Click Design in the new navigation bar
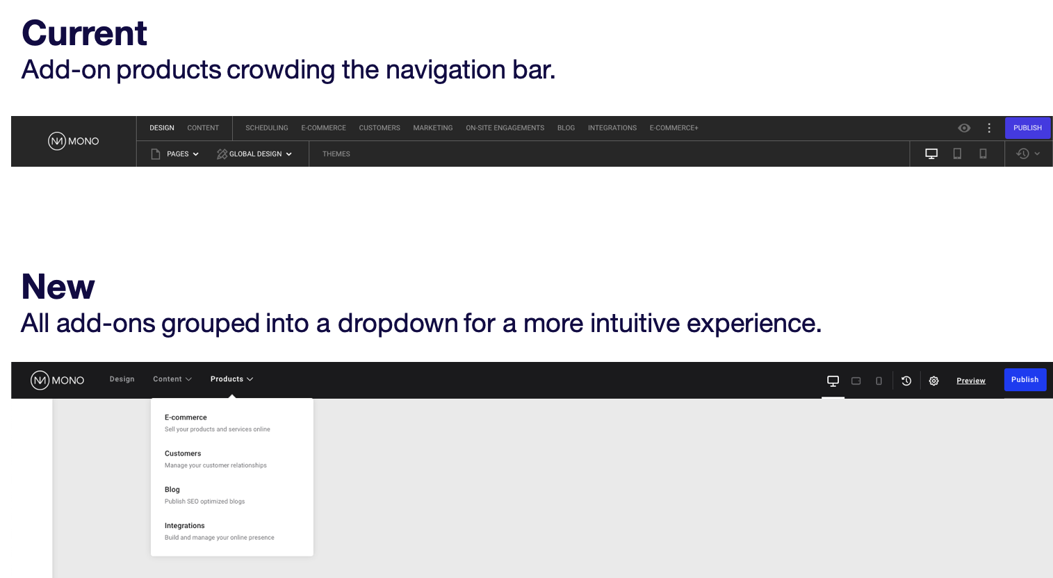 (122, 379)
